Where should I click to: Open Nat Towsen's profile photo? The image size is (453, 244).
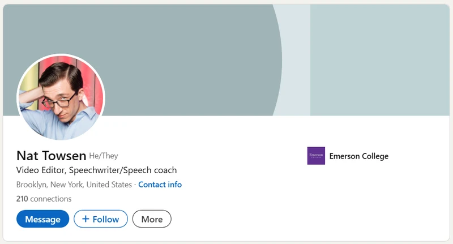61,97
